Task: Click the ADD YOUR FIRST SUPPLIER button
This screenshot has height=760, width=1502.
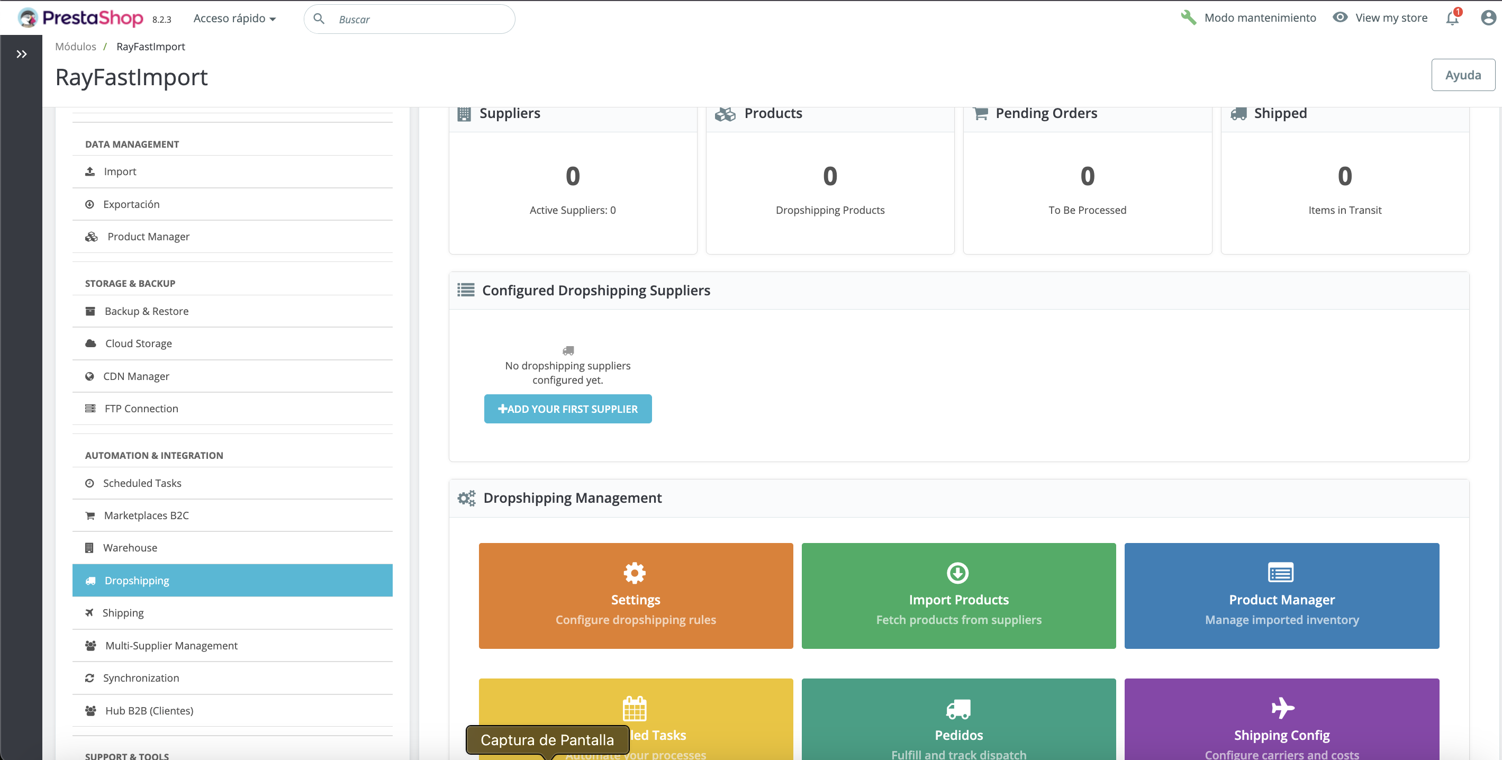Action: pos(567,409)
